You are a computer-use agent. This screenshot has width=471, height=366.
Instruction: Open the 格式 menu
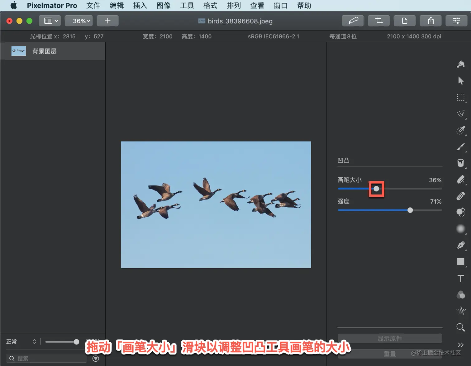point(210,6)
